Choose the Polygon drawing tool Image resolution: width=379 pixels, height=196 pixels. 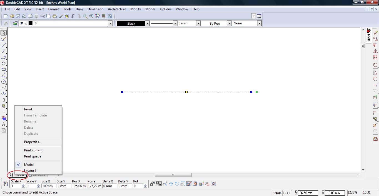click(x=4, y=63)
